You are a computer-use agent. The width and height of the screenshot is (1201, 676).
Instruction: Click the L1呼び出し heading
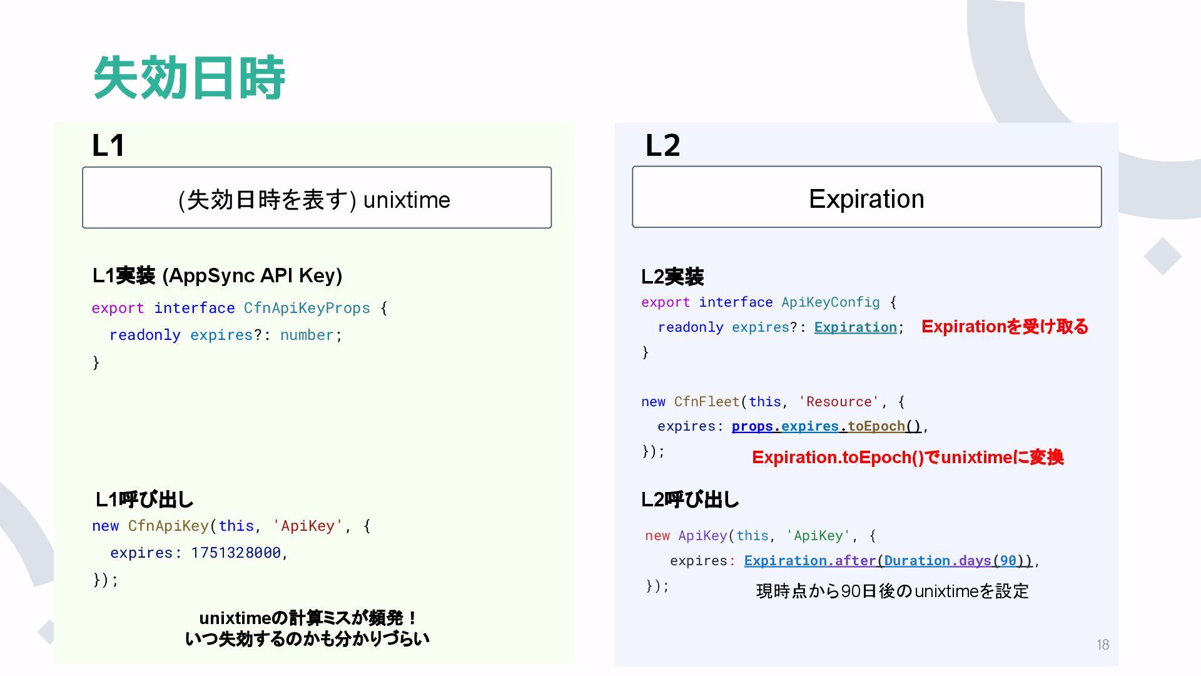click(x=144, y=499)
